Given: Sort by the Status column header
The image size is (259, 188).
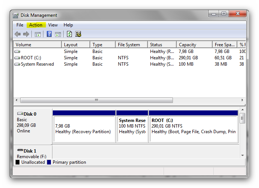Looking at the screenshot, I should [x=162, y=45].
